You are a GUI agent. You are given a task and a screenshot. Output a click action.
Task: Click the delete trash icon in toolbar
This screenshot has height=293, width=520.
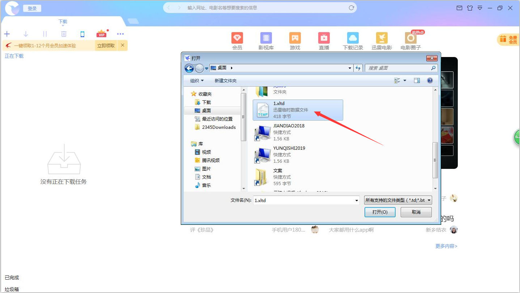tap(64, 34)
